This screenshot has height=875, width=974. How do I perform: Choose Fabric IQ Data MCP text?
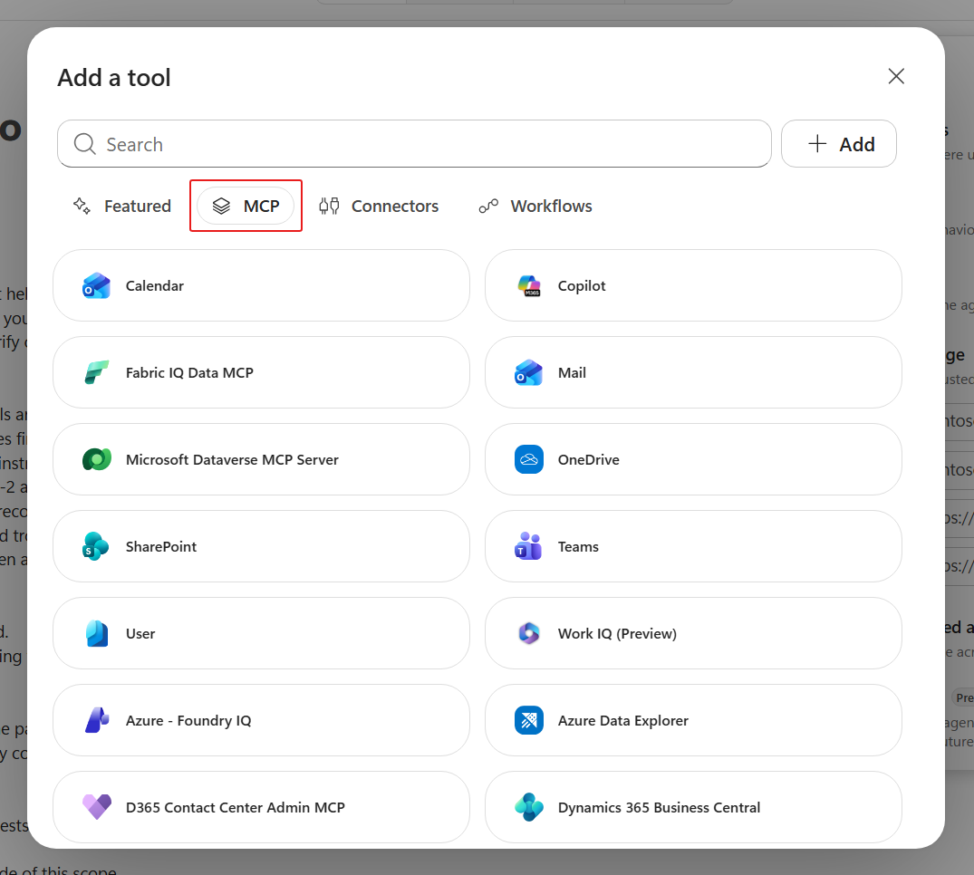click(x=189, y=372)
